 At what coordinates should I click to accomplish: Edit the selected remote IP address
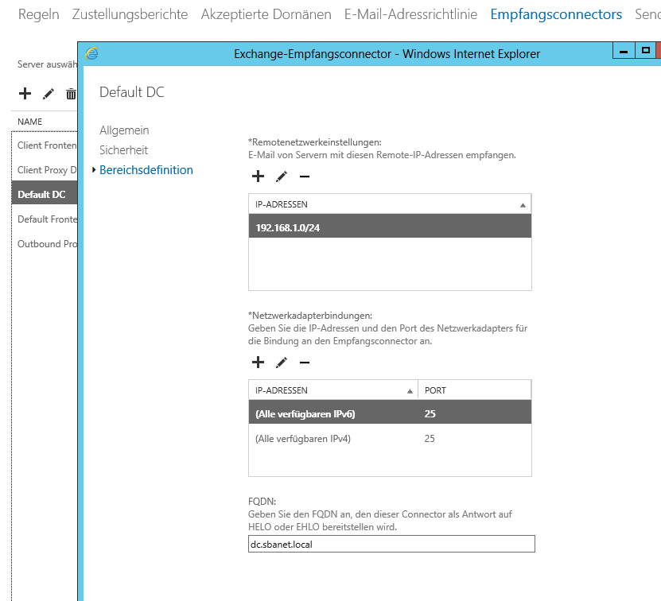point(282,176)
